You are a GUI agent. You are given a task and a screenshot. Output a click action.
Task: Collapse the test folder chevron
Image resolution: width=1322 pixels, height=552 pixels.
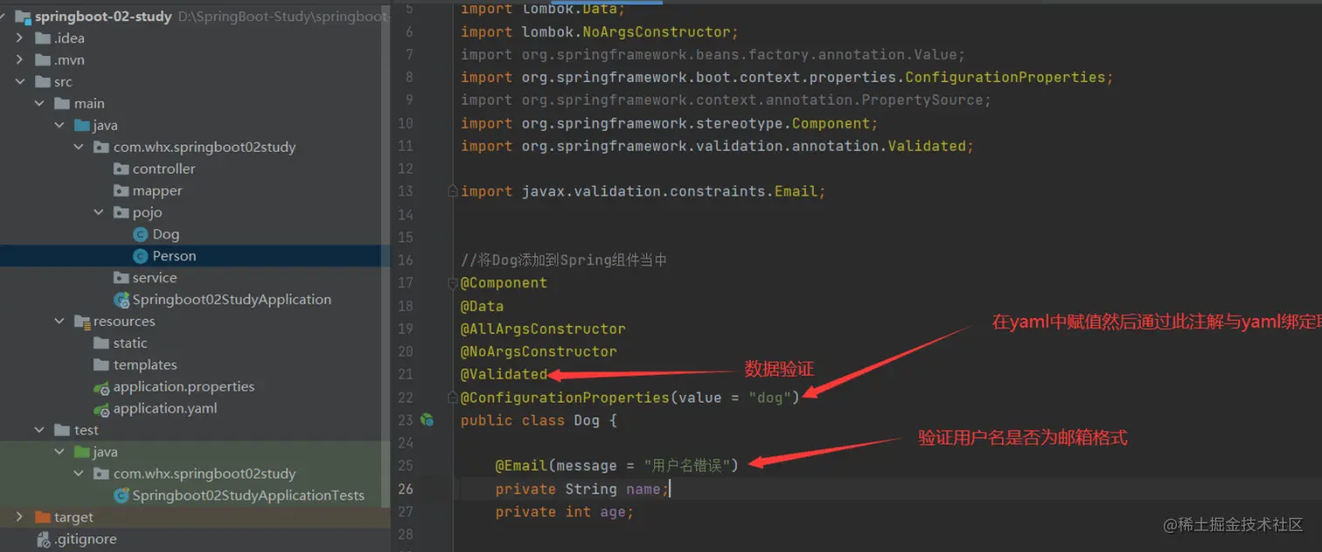tap(39, 431)
